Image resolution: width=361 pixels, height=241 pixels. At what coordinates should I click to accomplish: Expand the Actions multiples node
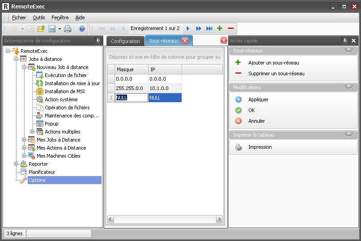click(32, 131)
